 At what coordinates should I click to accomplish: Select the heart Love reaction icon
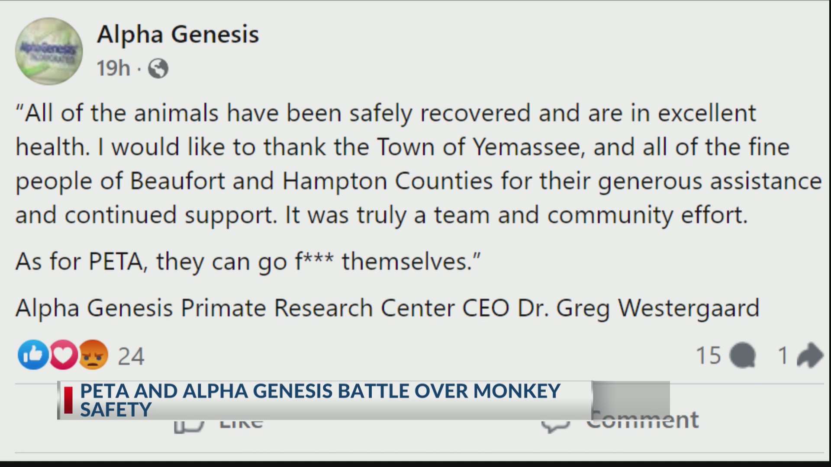[x=63, y=355]
